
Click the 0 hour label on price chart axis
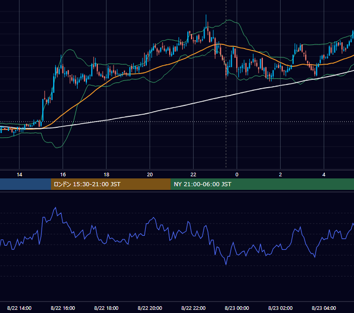tap(237, 175)
